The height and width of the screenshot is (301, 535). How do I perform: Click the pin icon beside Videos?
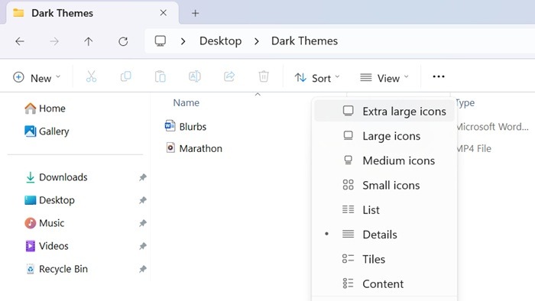click(x=143, y=246)
